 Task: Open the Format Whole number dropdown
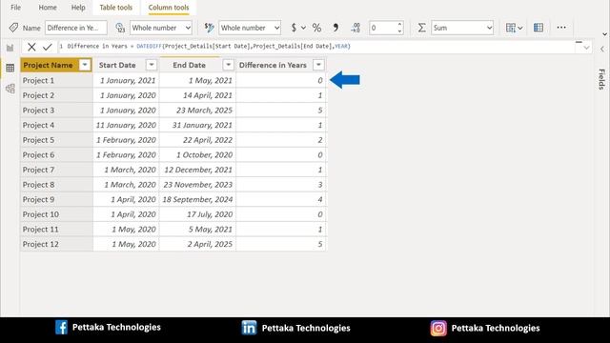coord(250,28)
